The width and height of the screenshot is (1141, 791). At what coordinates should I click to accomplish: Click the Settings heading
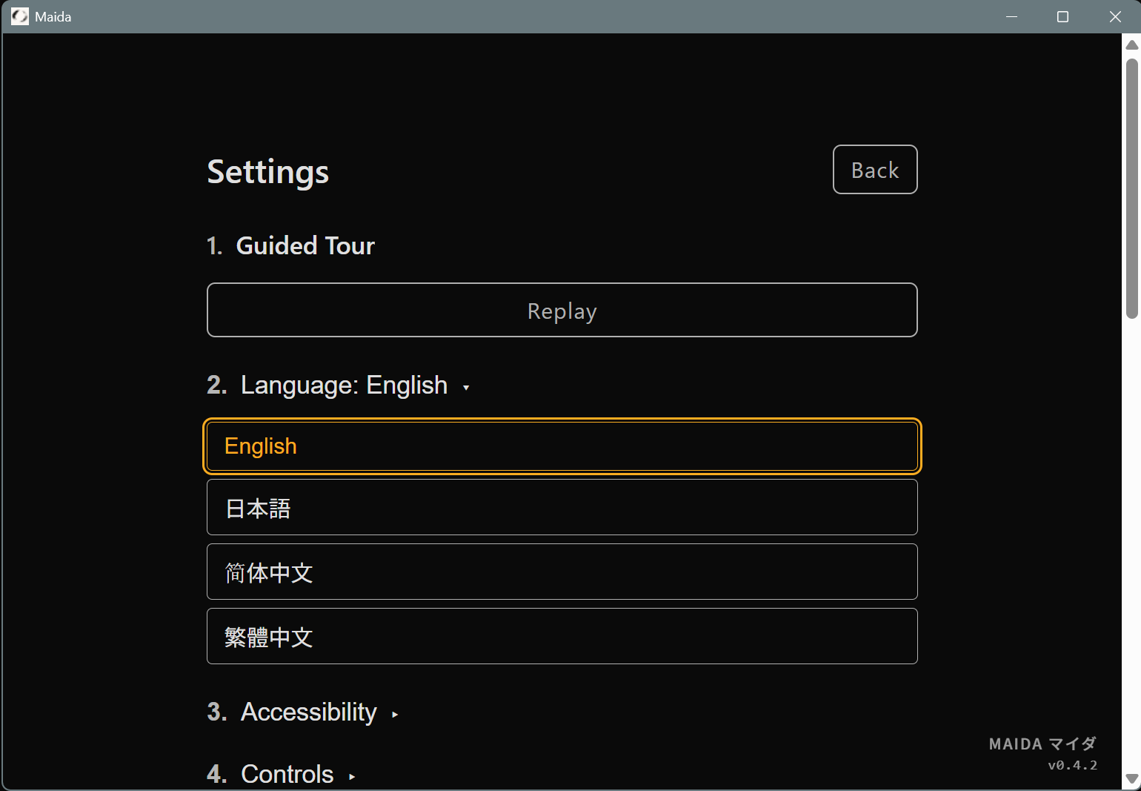point(267,171)
